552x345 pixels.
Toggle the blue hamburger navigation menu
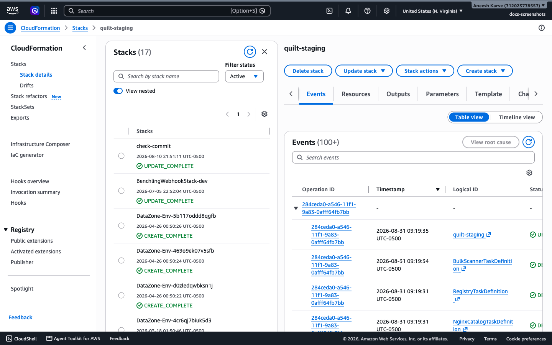[x=10, y=28]
